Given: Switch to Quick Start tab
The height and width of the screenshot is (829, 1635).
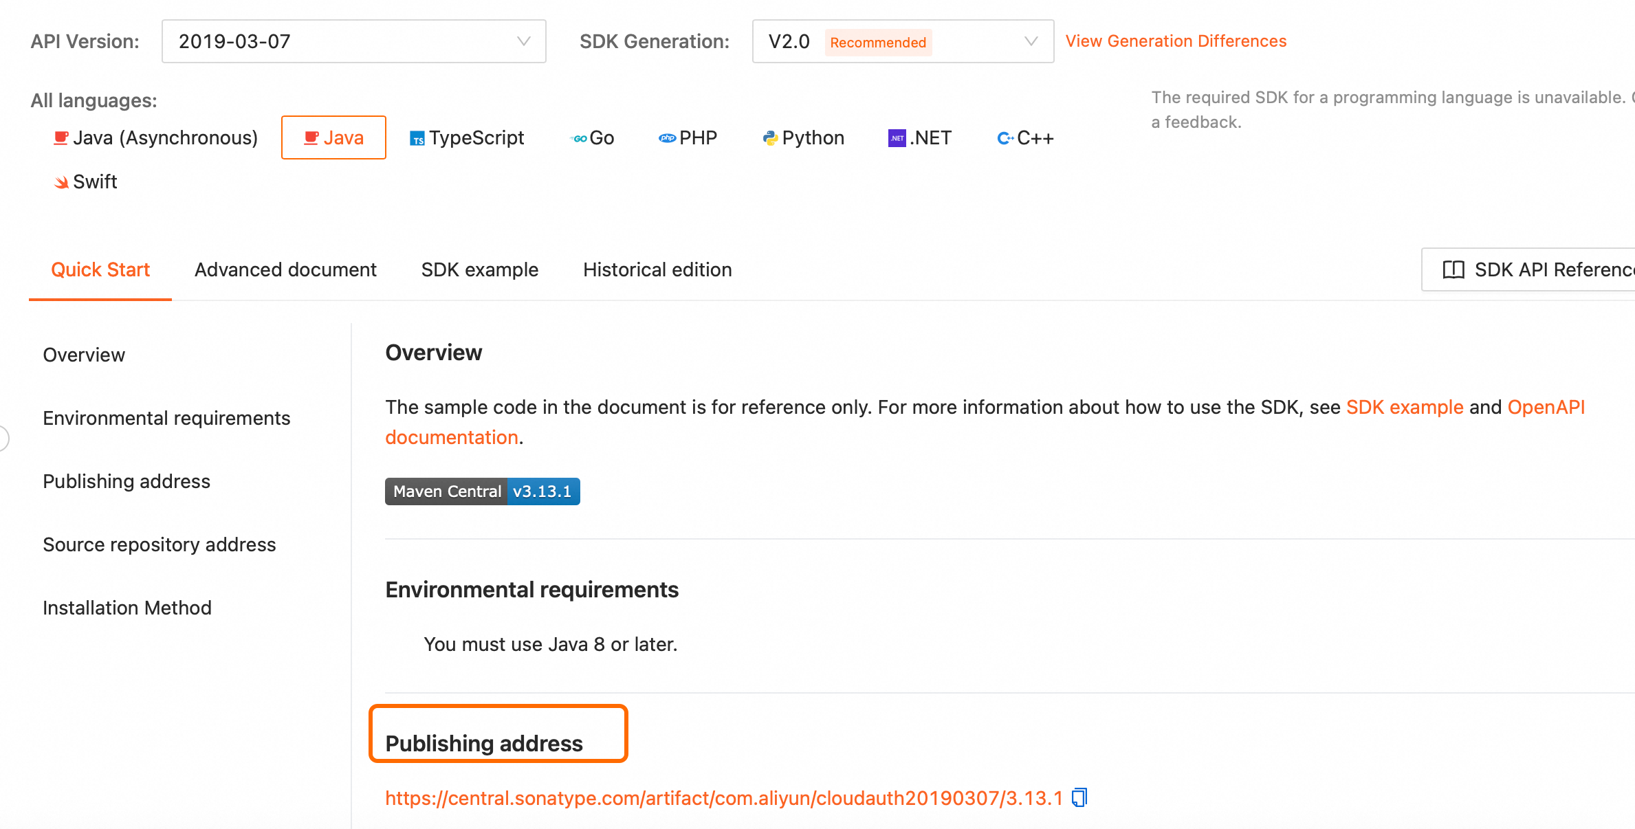Looking at the screenshot, I should click(100, 269).
